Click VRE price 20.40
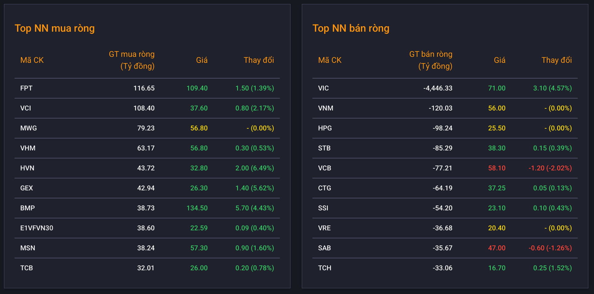Image resolution: width=594 pixels, height=294 pixels. (x=497, y=228)
